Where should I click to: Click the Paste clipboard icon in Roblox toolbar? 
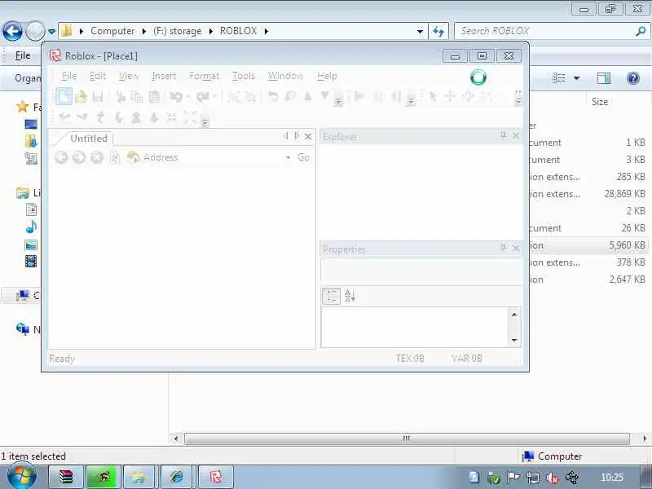point(154,96)
